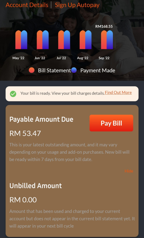
Task: Tap the May '22 blue payment bar
Action: click(24, 40)
